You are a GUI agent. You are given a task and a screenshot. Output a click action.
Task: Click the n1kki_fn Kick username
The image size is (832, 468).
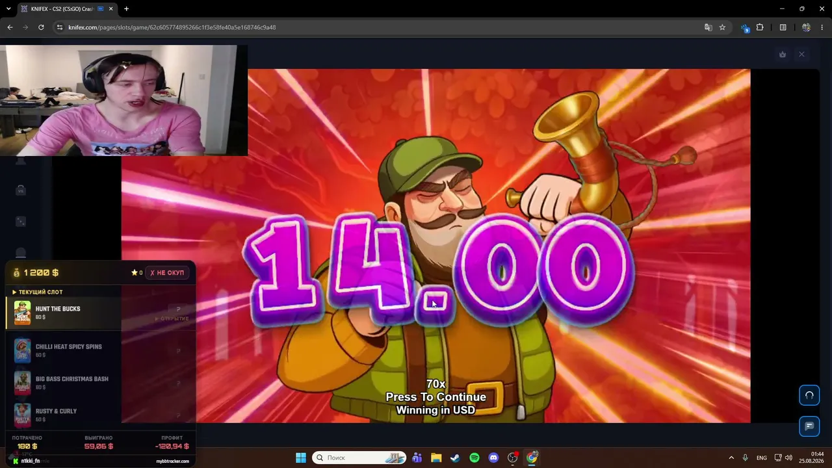[31, 461]
